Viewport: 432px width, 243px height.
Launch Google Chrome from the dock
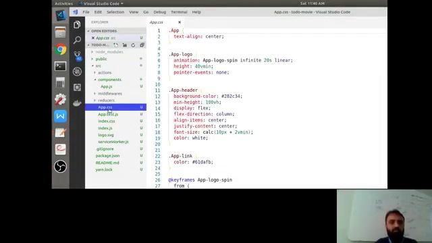(x=60, y=49)
